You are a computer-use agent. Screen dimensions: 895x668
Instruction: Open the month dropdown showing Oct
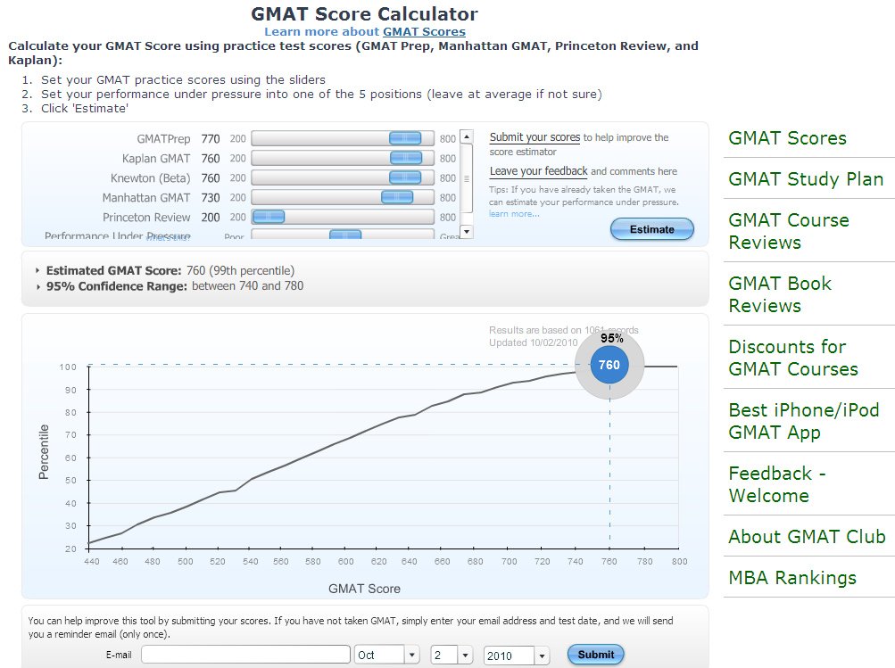387,655
